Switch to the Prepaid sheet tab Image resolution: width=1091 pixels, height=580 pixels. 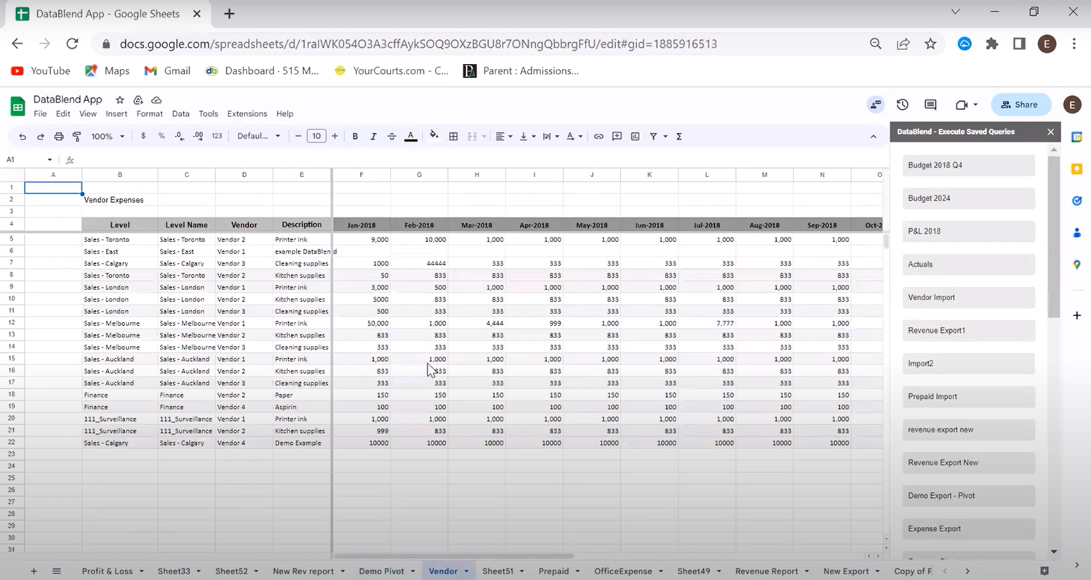[553, 571]
